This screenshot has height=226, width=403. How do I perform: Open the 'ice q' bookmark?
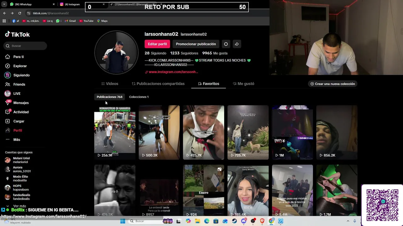(x=48, y=21)
